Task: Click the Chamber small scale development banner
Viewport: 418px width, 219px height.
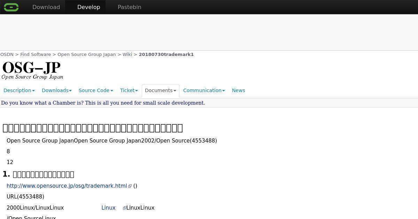Action: coord(103,103)
